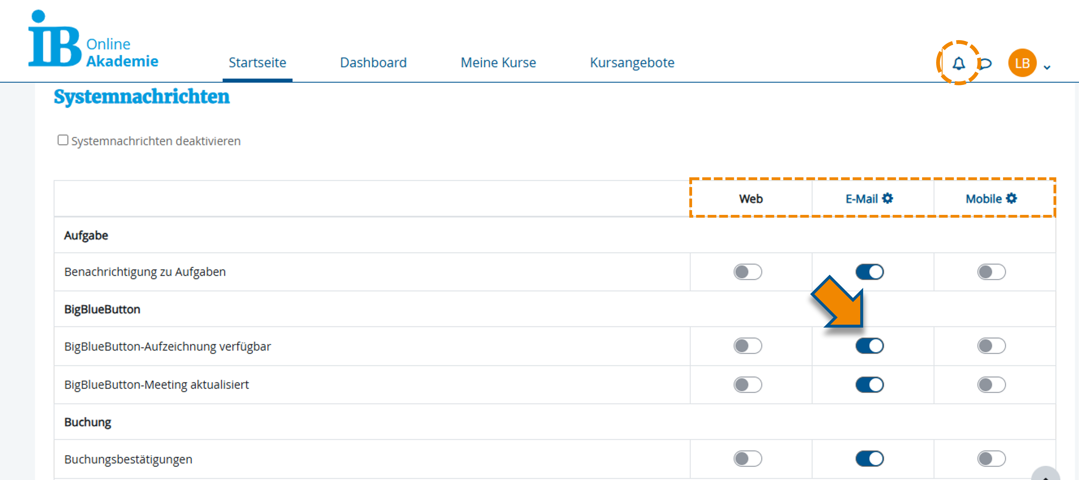
Task: Open Meine Kurse navigation link
Action: (x=498, y=63)
